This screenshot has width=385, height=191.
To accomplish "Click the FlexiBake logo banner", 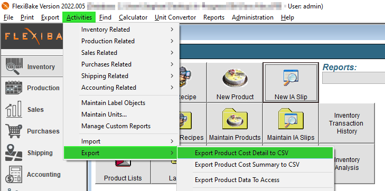I will 32,36.
